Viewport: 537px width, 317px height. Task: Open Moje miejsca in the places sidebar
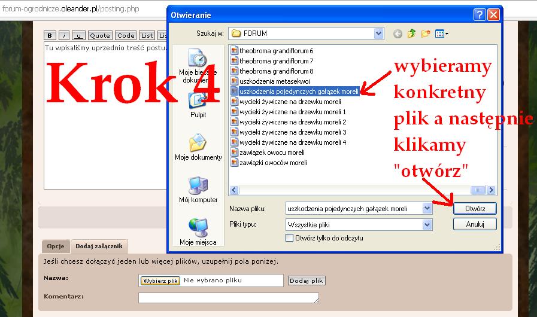tap(198, 231)
